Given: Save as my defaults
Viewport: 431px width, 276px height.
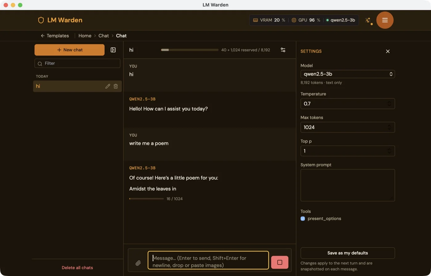Looking at the screenshot, I should (x=348, y=253).
